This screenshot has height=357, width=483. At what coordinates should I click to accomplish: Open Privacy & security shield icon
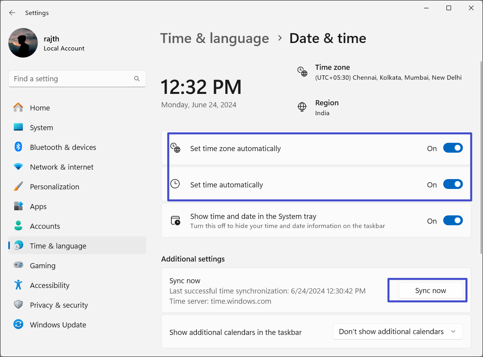click(x=18, y=305)
